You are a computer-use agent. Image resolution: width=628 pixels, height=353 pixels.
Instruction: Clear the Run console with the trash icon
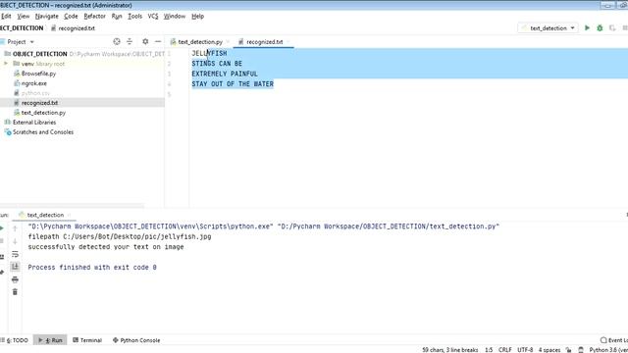click(x=15, y=292)
